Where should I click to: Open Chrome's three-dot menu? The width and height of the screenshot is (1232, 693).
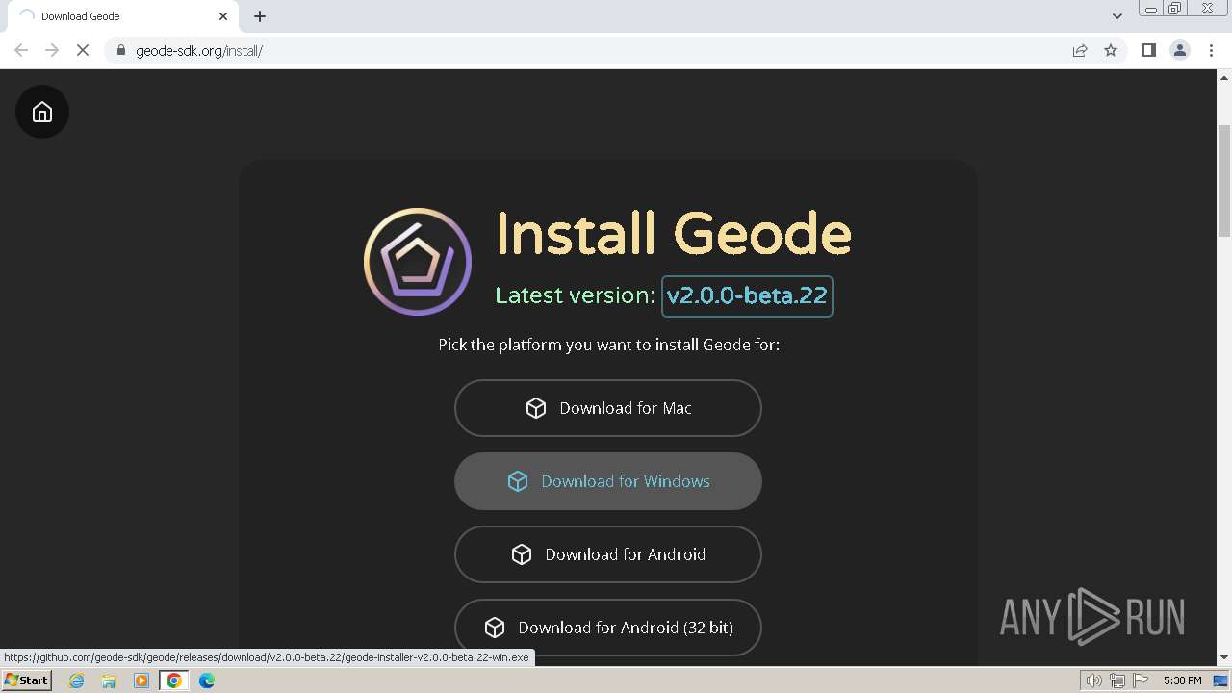[x=1211, y=50]
